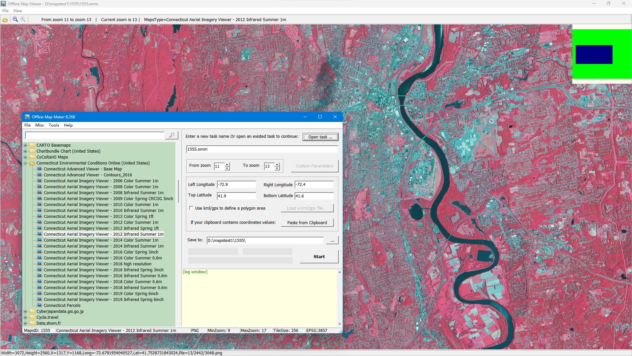Click the CoCoRaHS Maps folder icon
This screenshot has height=356, width=632.
[x=32, y=157]
